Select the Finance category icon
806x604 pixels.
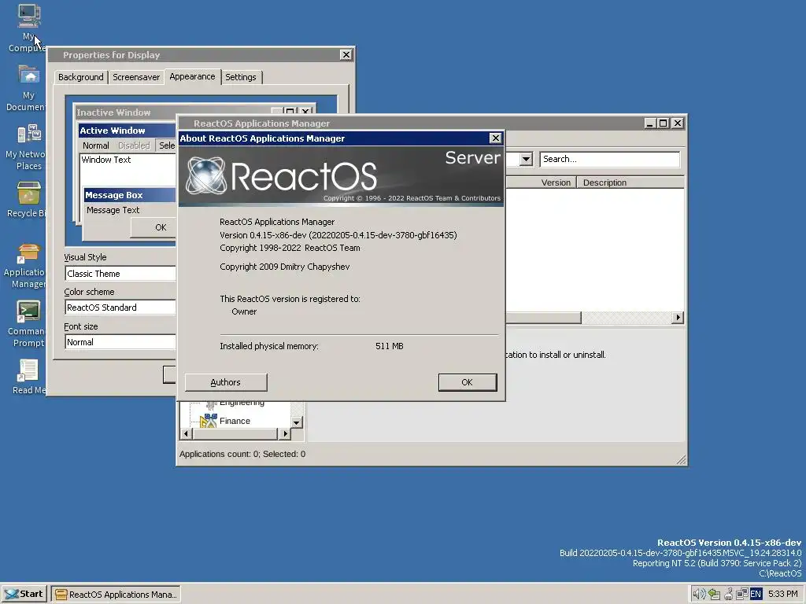pyautogui.click(x=208, y=421)
